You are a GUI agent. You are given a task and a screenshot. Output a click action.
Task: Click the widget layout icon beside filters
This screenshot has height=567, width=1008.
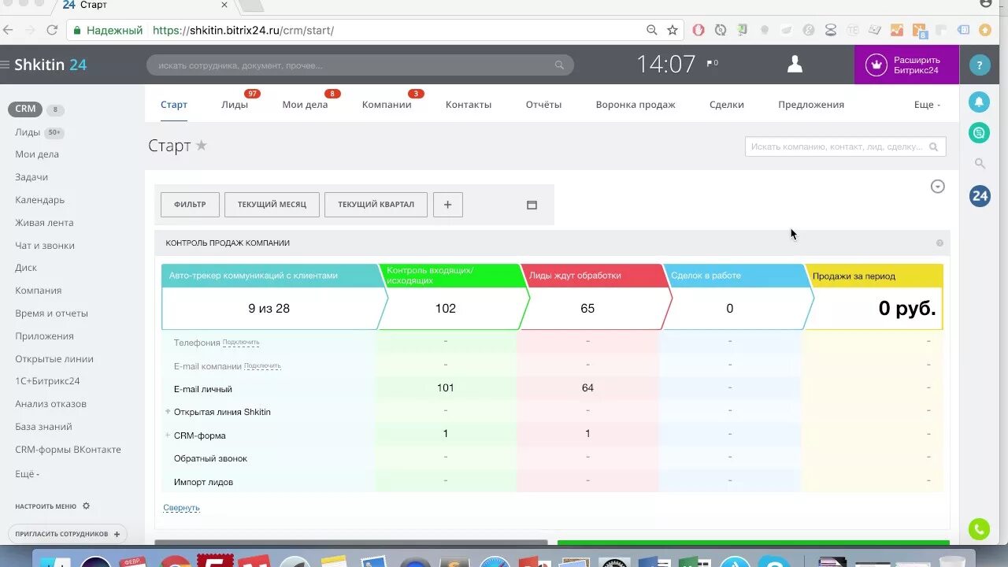[532, 205]
